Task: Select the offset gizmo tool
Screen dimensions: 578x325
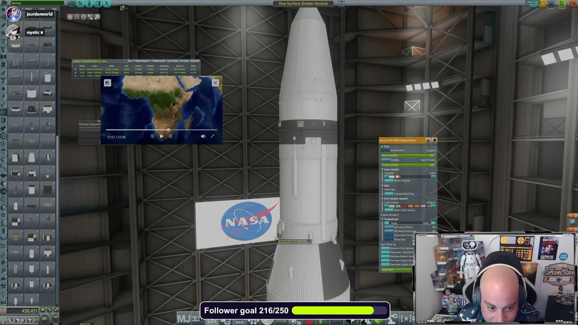Action: pyautogui.click(x=77, y=17)
